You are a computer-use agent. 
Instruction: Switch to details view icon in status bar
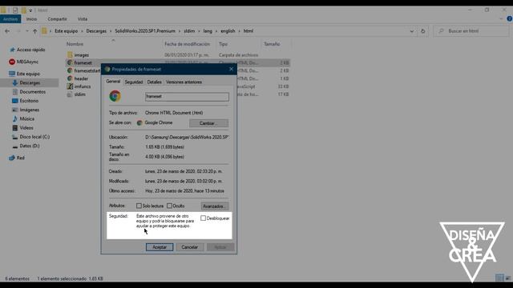tap(499, 278)
